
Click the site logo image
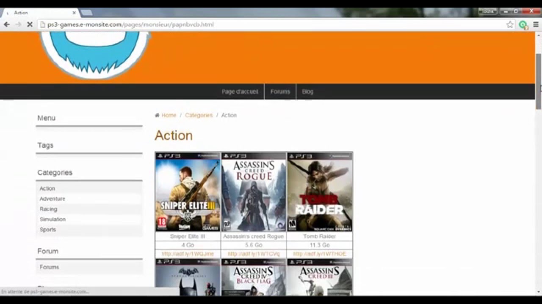click(95, 55)
